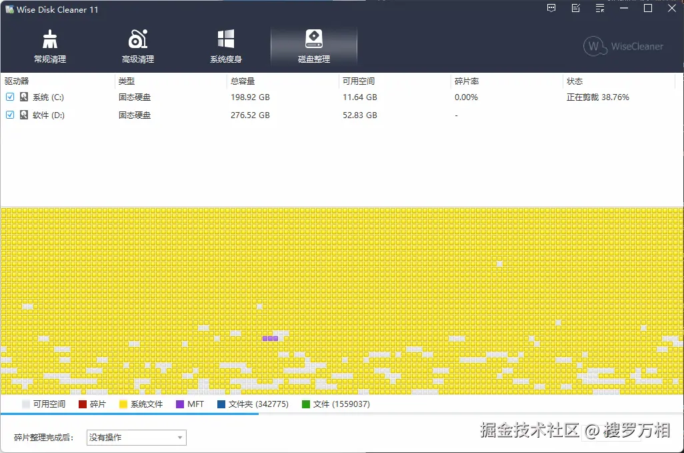Viewport: 684px width, 453px height.
Task: Click the 可用空间 legend color swatch
Action: pos(26,404)
